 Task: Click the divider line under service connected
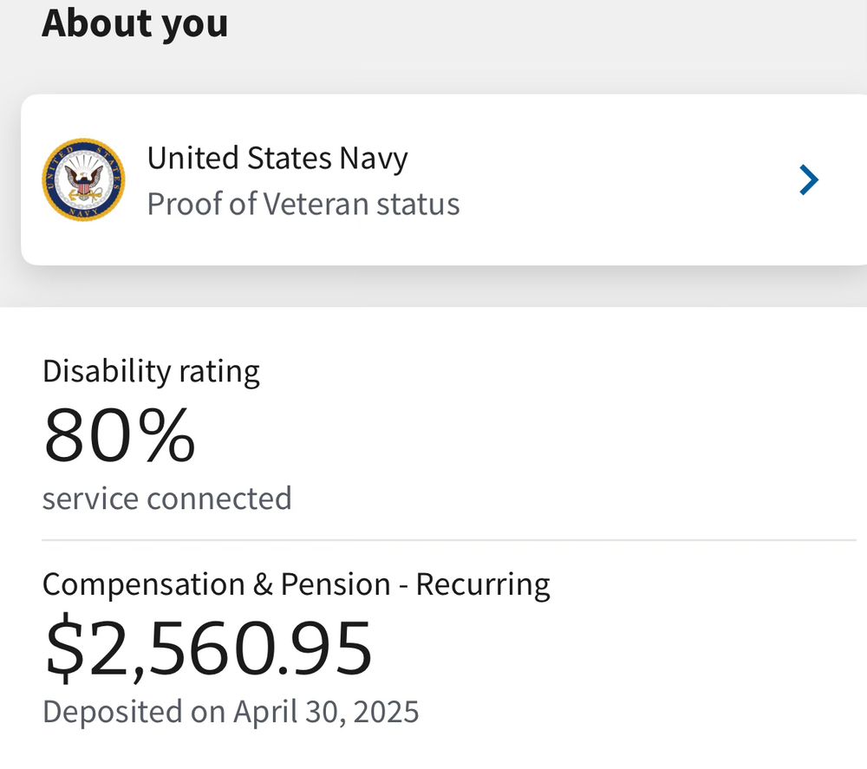(449, 539)
